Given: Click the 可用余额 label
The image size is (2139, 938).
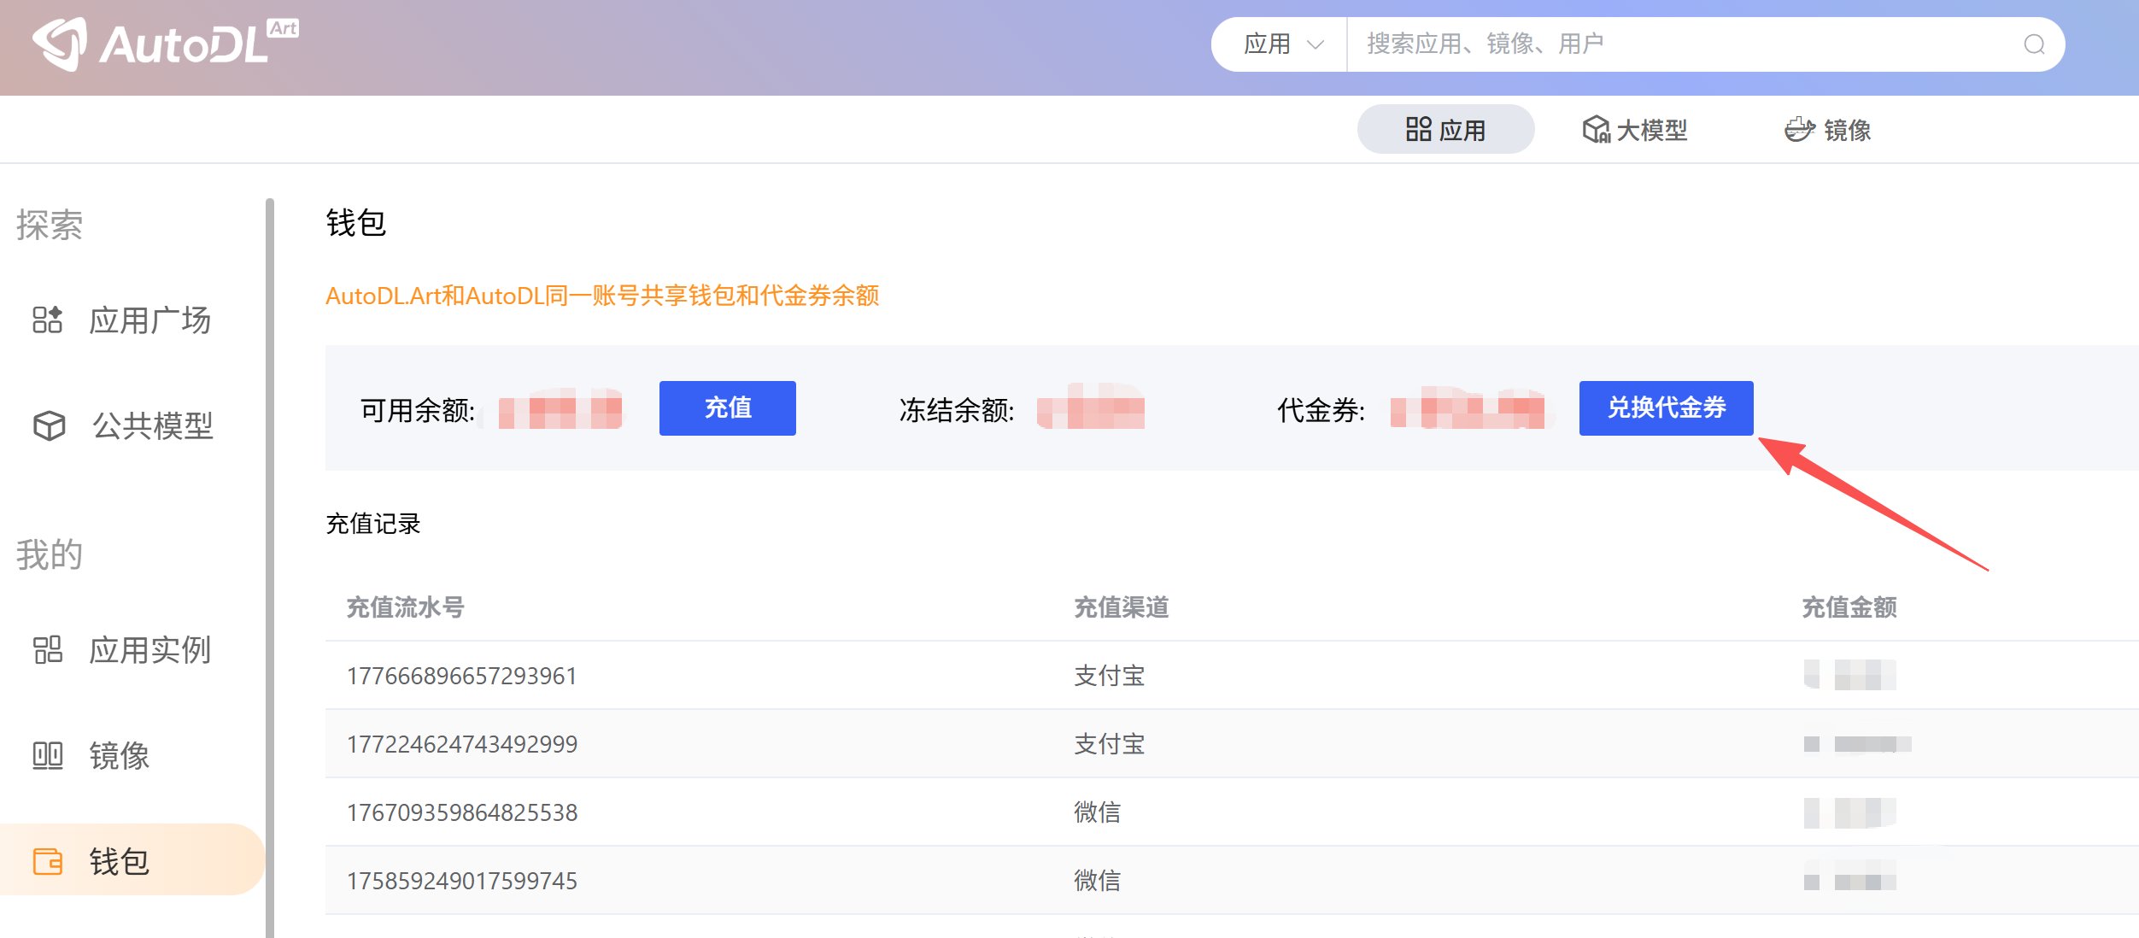Looking at the screenshot, I should point(418,410).
